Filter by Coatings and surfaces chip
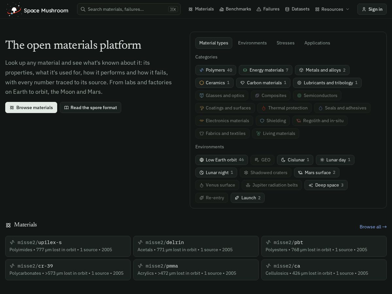The width and height of the screenshot is (392, 294). [225, 108]
